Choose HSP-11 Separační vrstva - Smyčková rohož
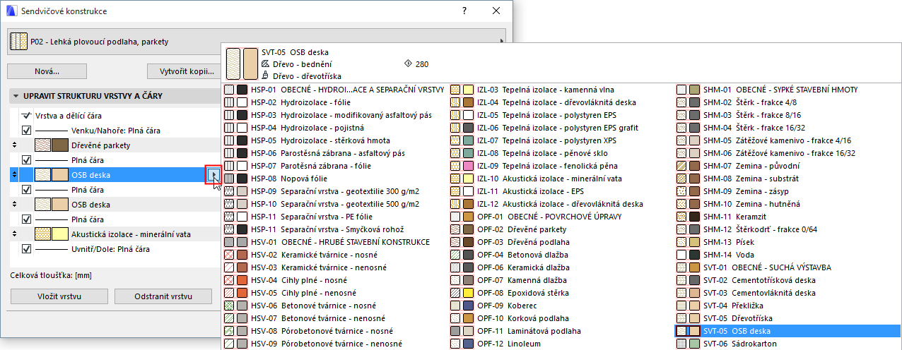The width and height of the screenshot is (902, 350). coord(334,229)
